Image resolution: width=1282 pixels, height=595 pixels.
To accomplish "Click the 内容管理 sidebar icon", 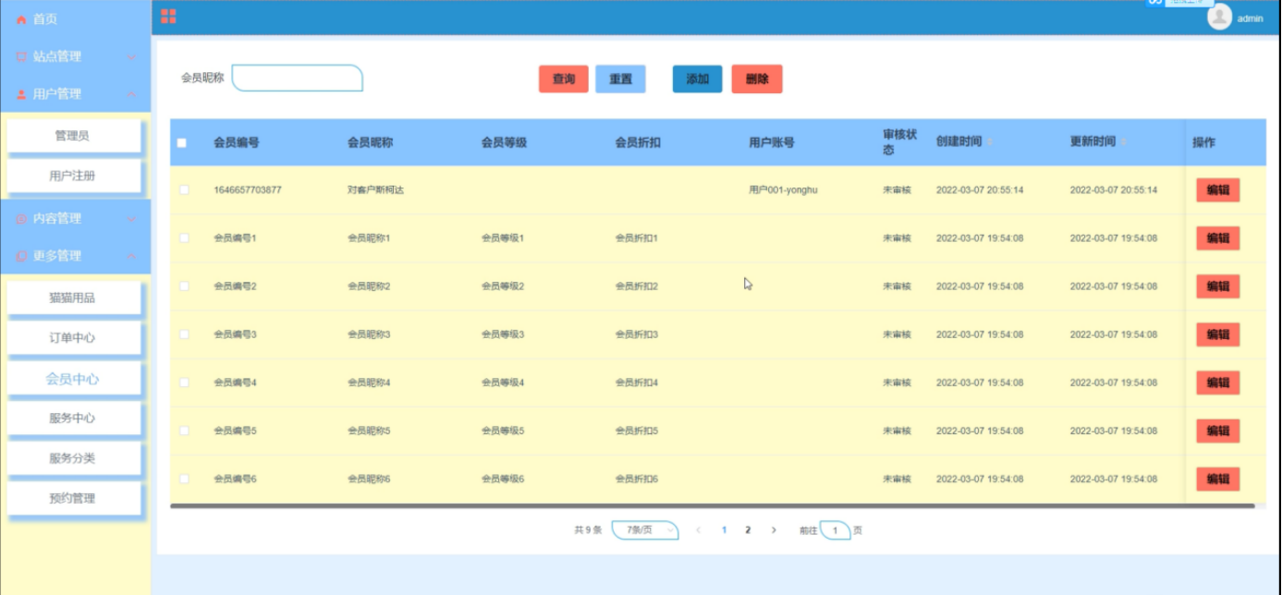I will 22,219.
